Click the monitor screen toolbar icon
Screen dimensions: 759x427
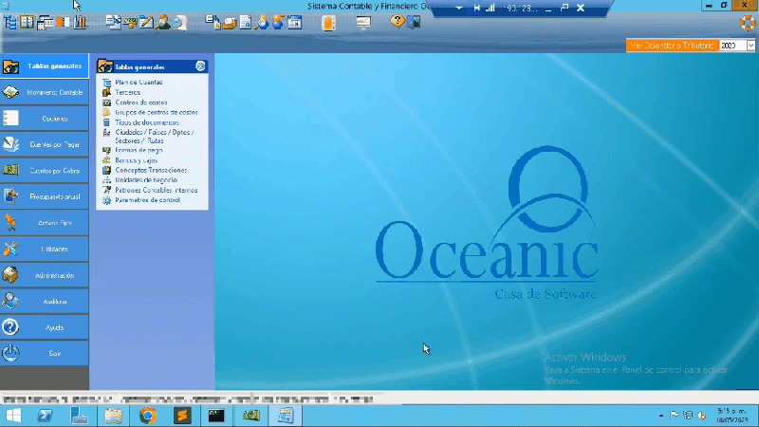364,22
